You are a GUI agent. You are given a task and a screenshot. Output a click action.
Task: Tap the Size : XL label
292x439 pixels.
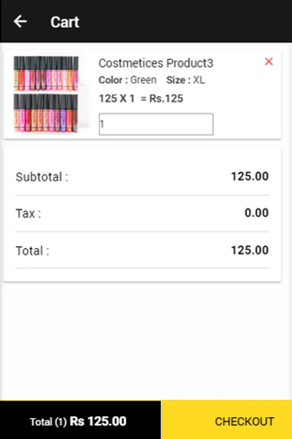(185, 80)
